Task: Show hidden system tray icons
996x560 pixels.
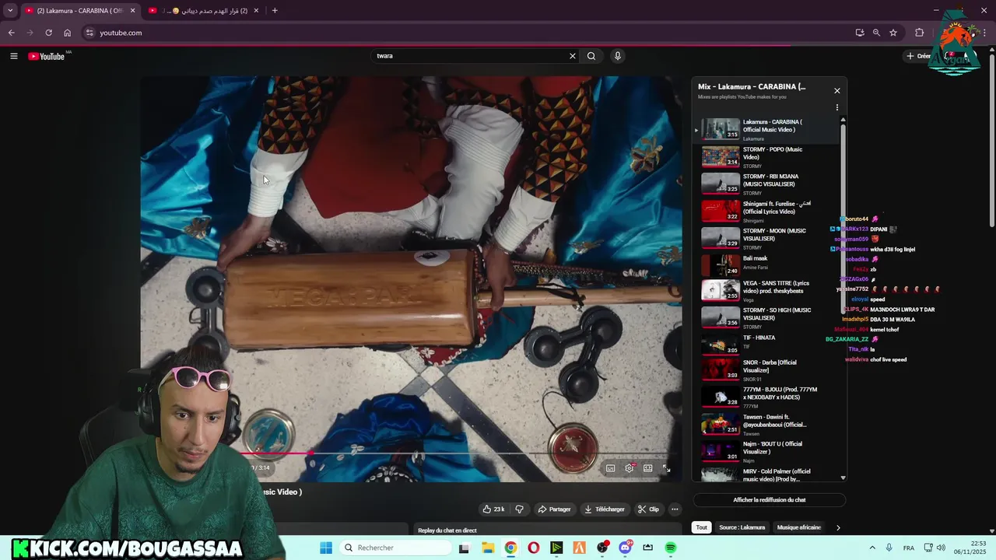Action: coord(872,548)
